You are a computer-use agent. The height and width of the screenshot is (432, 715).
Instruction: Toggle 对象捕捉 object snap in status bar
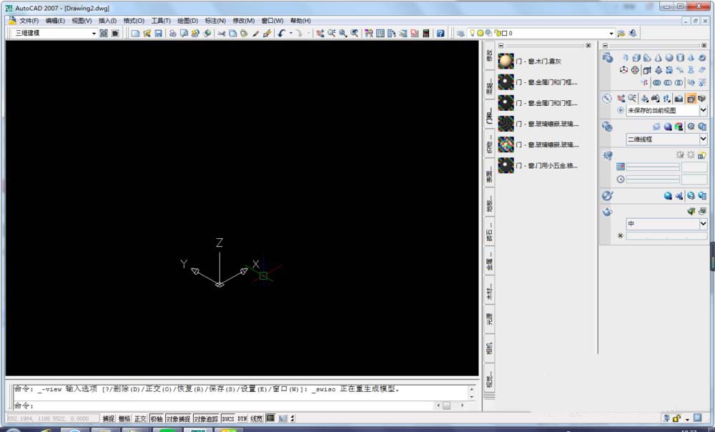point(178,418)
